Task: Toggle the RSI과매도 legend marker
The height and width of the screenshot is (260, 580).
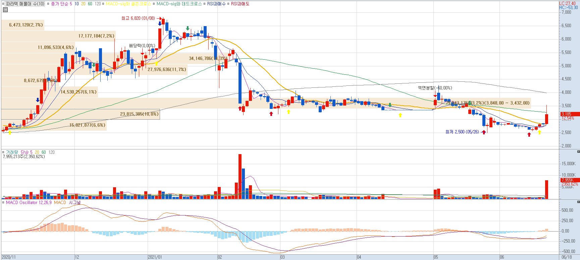Action: 228,4
